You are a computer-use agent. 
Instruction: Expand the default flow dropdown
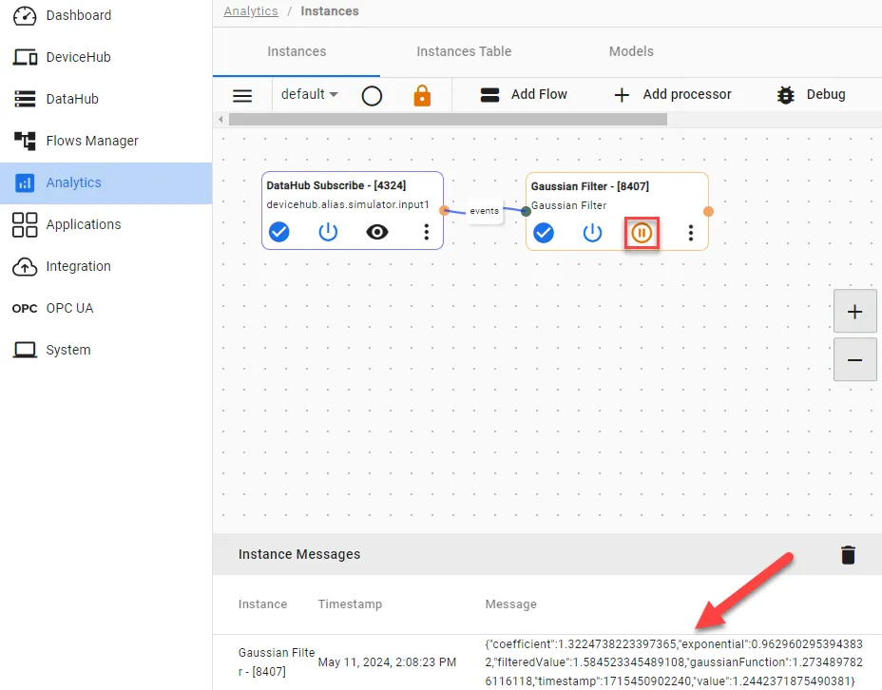[310, 94]
